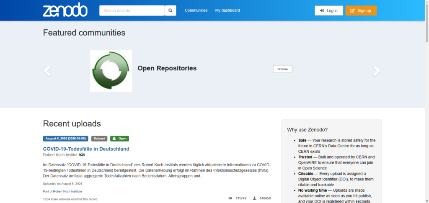Open the Robert Koch Institute community link
429x203 pixels.
pos(67,191)
